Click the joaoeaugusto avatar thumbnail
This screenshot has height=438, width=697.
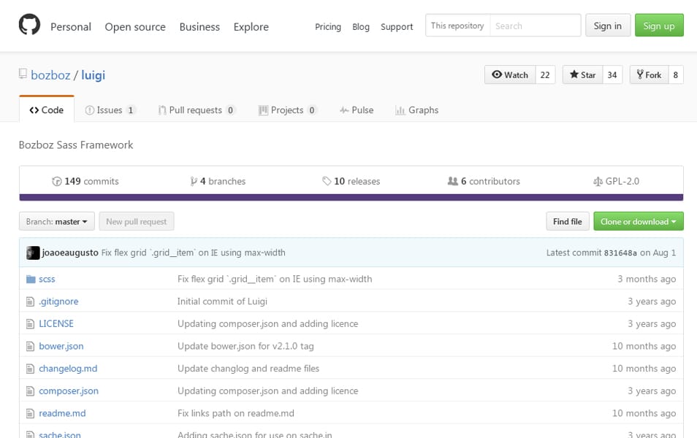(x=33, y=253)
